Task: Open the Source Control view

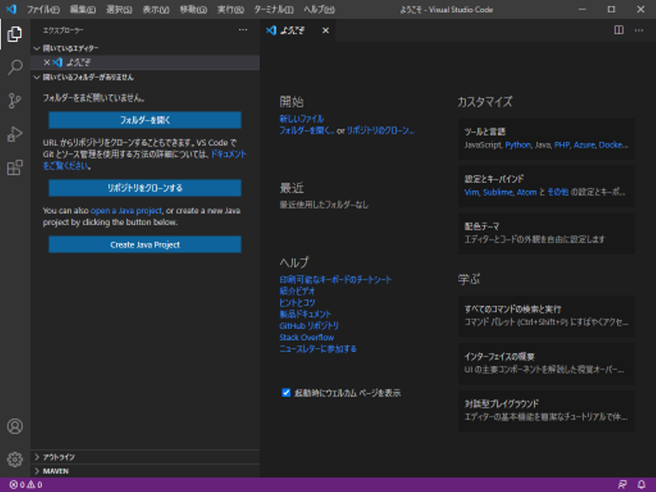Action: click(15, 101)
